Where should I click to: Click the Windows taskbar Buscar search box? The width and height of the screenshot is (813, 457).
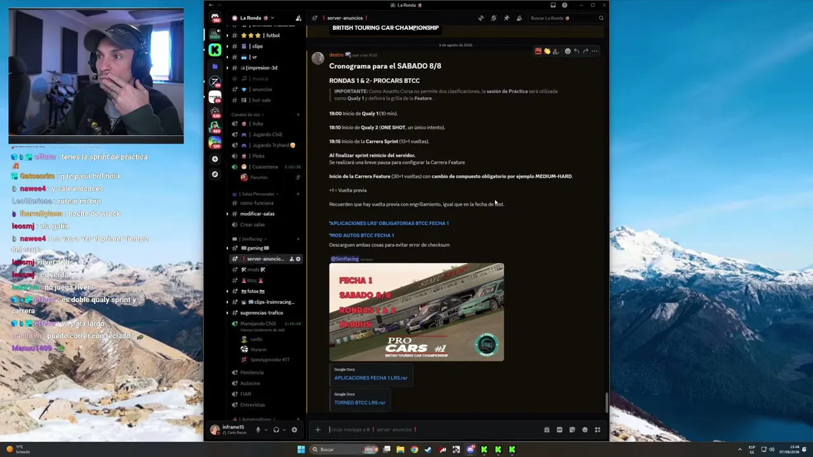coord(345,449)
